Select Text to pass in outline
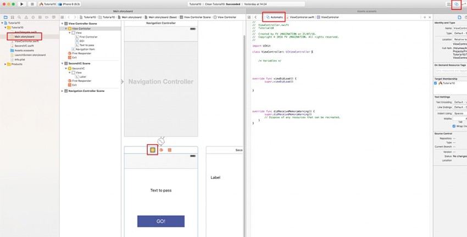Image resolution: width=467 pixels, height=237 pixels. [x=85, y=45]
